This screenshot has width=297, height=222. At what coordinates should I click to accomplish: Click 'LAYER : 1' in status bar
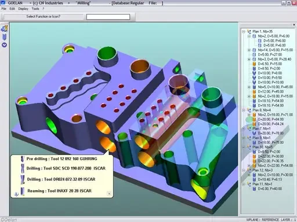coord(289,220)
